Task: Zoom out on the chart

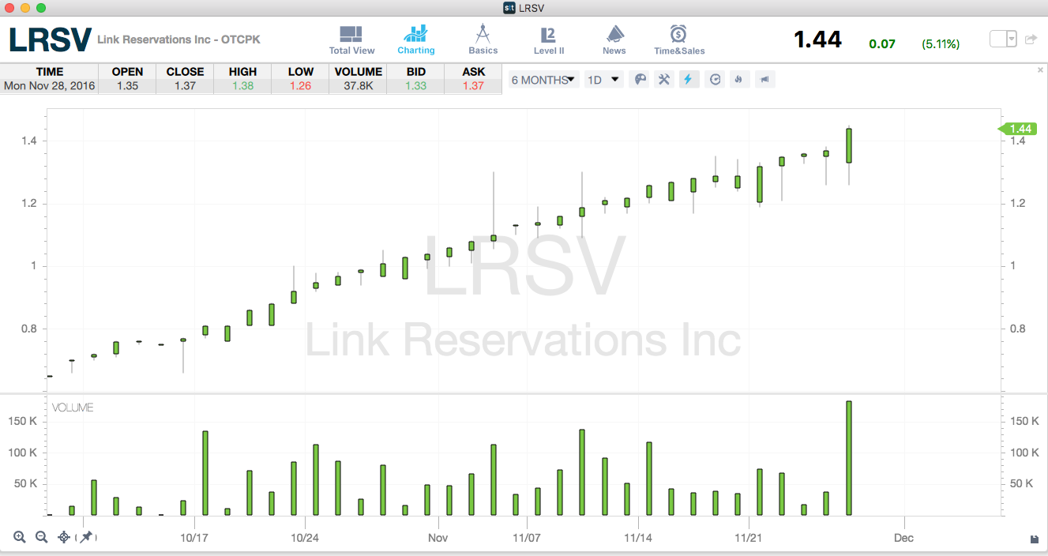Action: pos(42,537)
